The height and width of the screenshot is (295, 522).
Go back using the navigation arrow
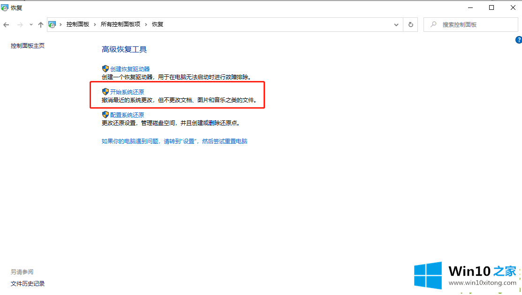point(6,25)
